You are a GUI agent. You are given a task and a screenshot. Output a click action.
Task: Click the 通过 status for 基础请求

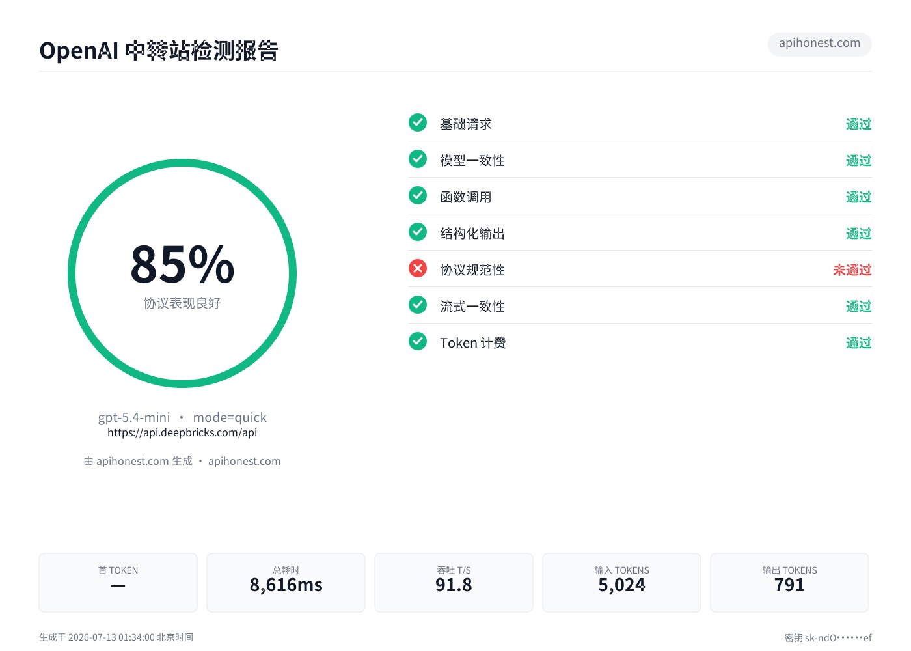(x=858, y=124)
